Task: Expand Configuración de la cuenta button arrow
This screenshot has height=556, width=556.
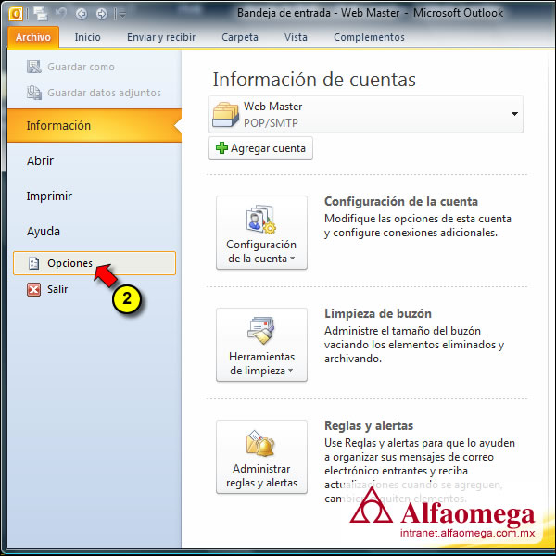Action: click(x=292, y=259)
